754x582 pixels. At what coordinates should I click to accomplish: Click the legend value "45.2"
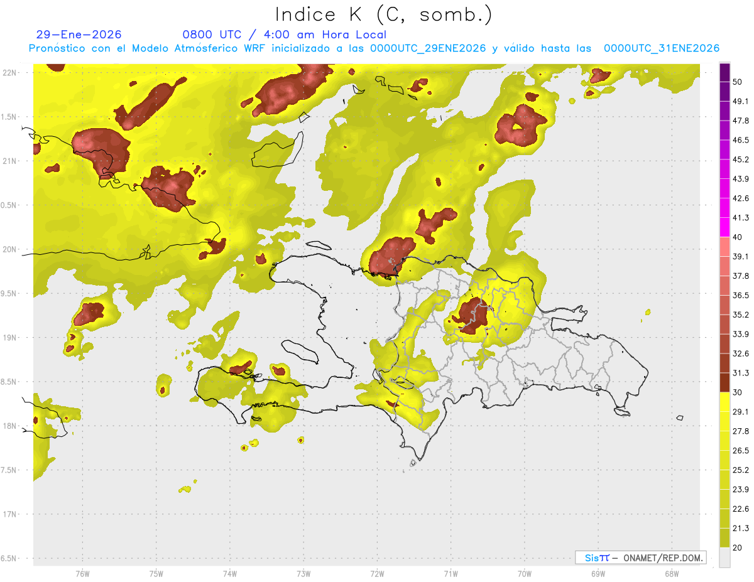pyautogui.click(x=741, y=159)
